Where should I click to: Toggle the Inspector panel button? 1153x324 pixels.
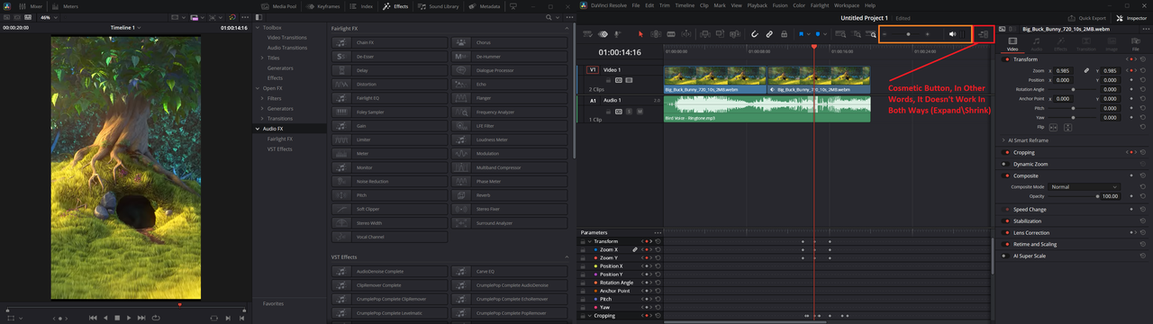tap(1132, 18)
